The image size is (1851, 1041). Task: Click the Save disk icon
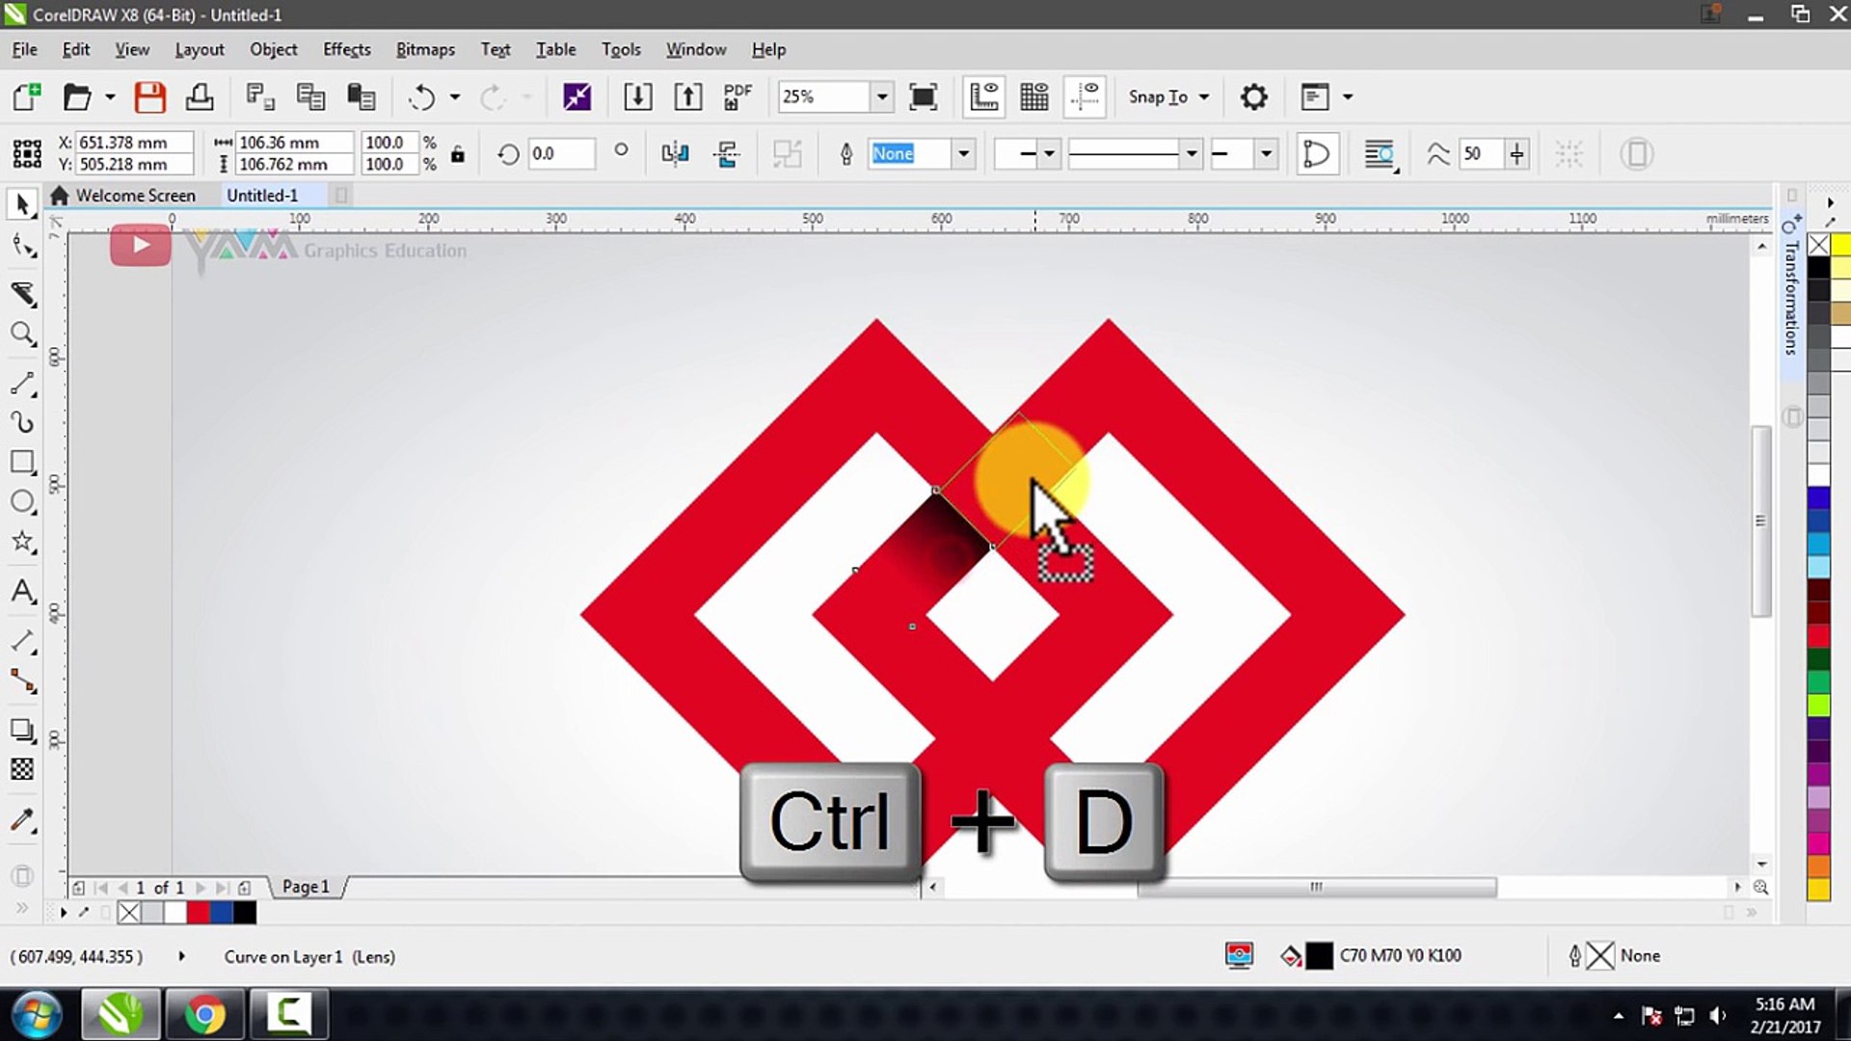(150, 97)
